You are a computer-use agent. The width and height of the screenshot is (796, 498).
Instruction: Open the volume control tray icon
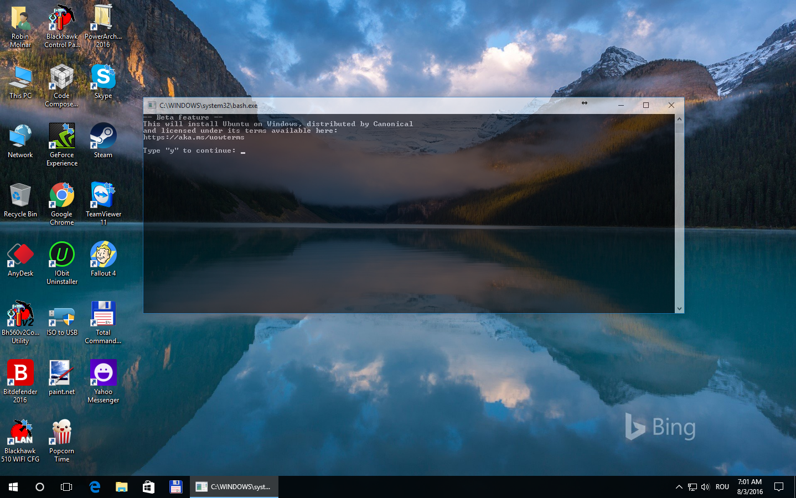(705, 487)
